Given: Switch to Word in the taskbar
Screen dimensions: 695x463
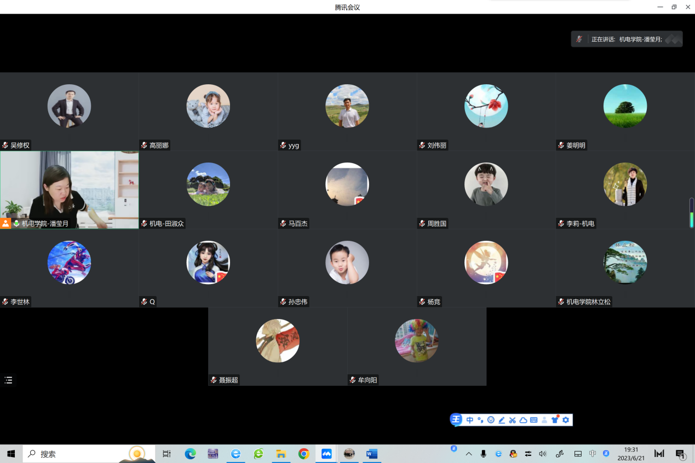Looking at the screenshot, I should [372, 454].
